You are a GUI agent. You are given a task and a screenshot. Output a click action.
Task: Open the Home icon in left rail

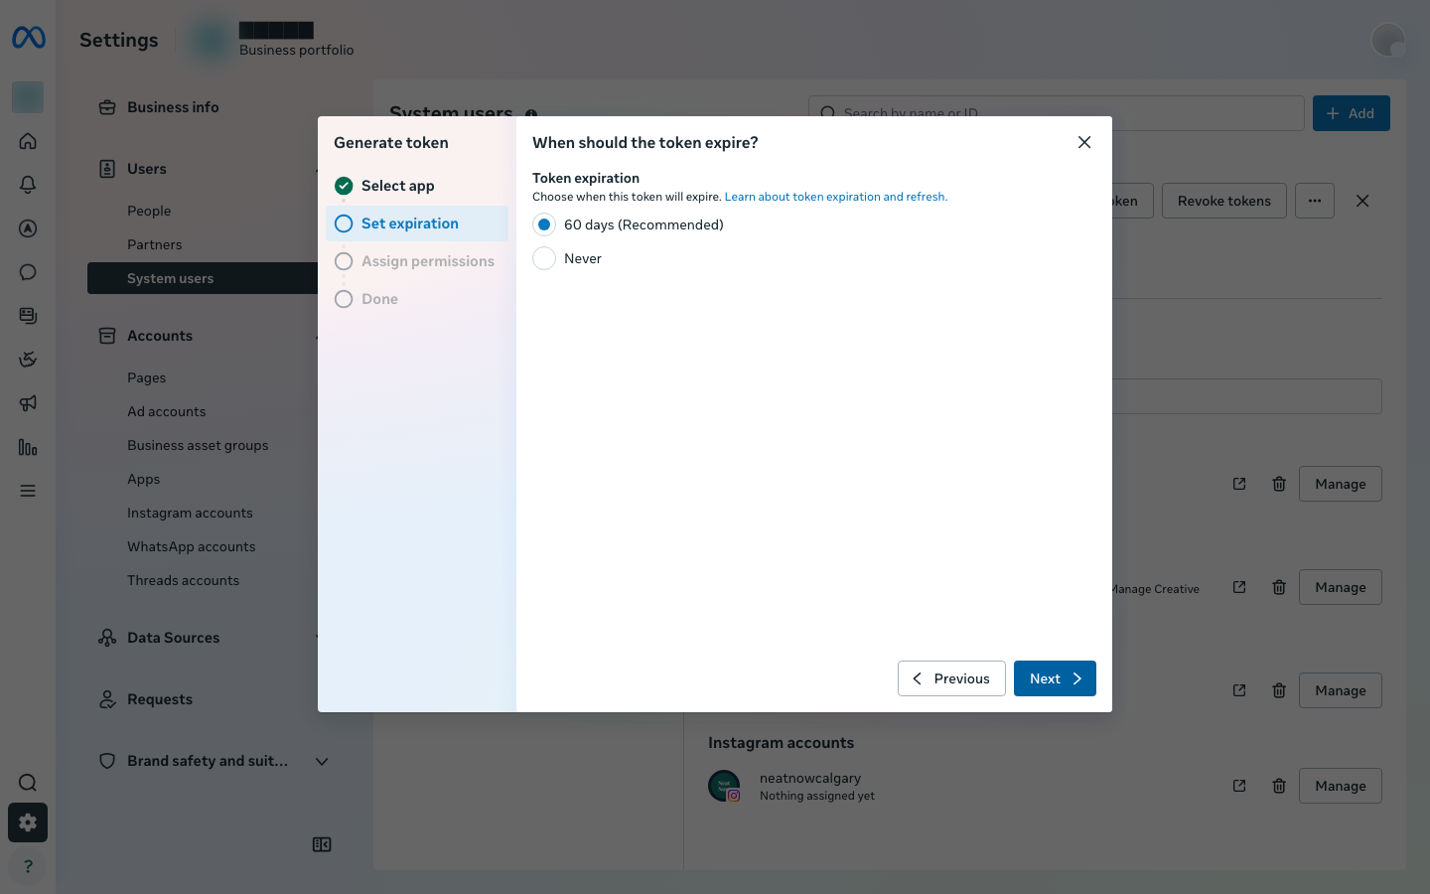(x=28, y=141)
